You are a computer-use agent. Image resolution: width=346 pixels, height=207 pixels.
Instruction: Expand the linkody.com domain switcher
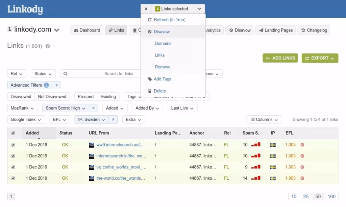tap(56, 30)
